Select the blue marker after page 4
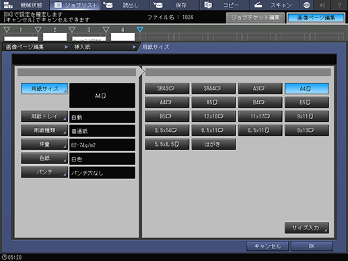Image resolution: width=348 pixels, height=261 pixels. pyautogui.click(x=140, y=30)
